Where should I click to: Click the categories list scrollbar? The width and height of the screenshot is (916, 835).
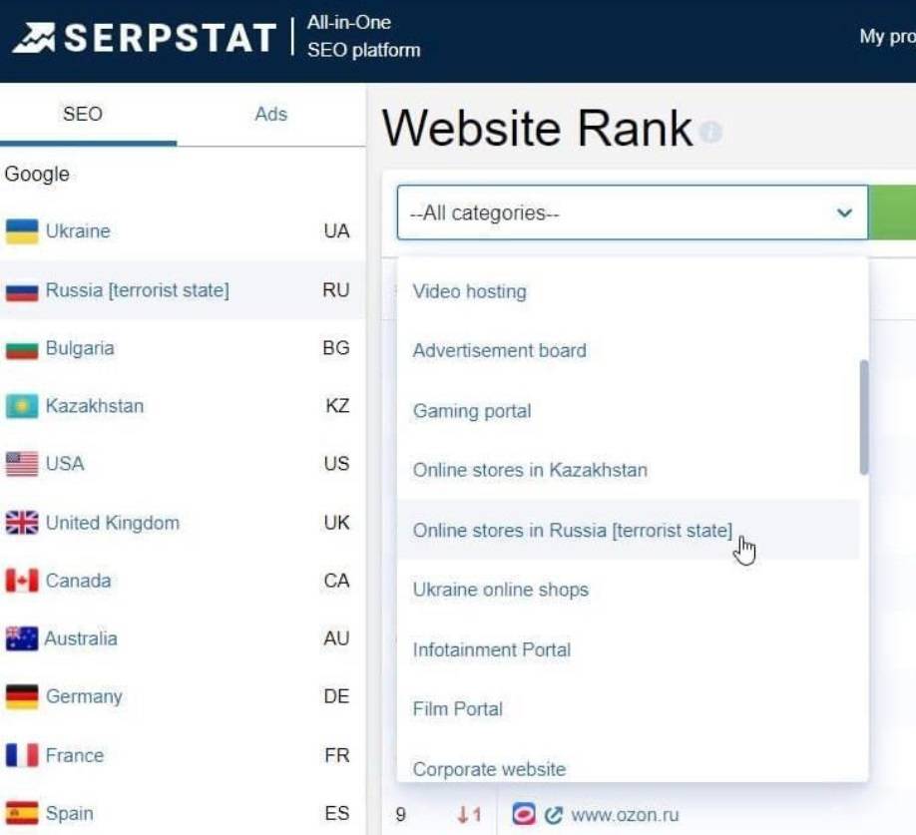(x=863, y=417)
